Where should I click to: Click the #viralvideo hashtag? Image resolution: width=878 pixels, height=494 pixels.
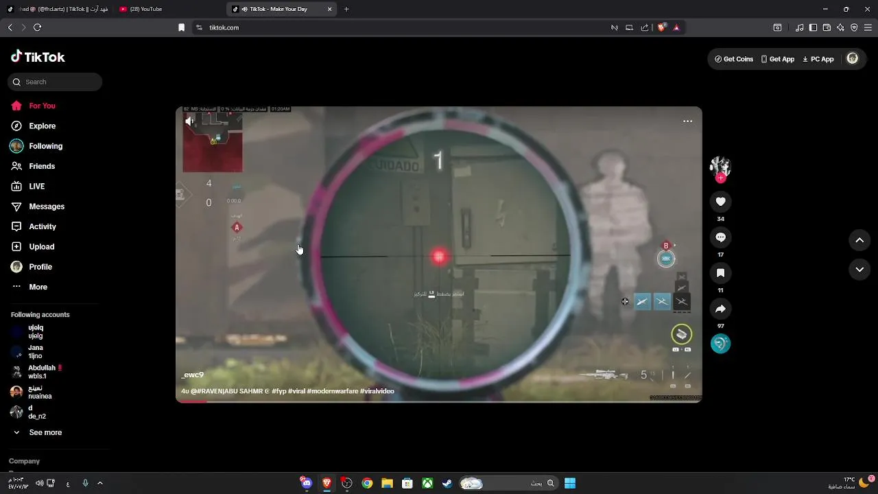[x=377, y=391]
